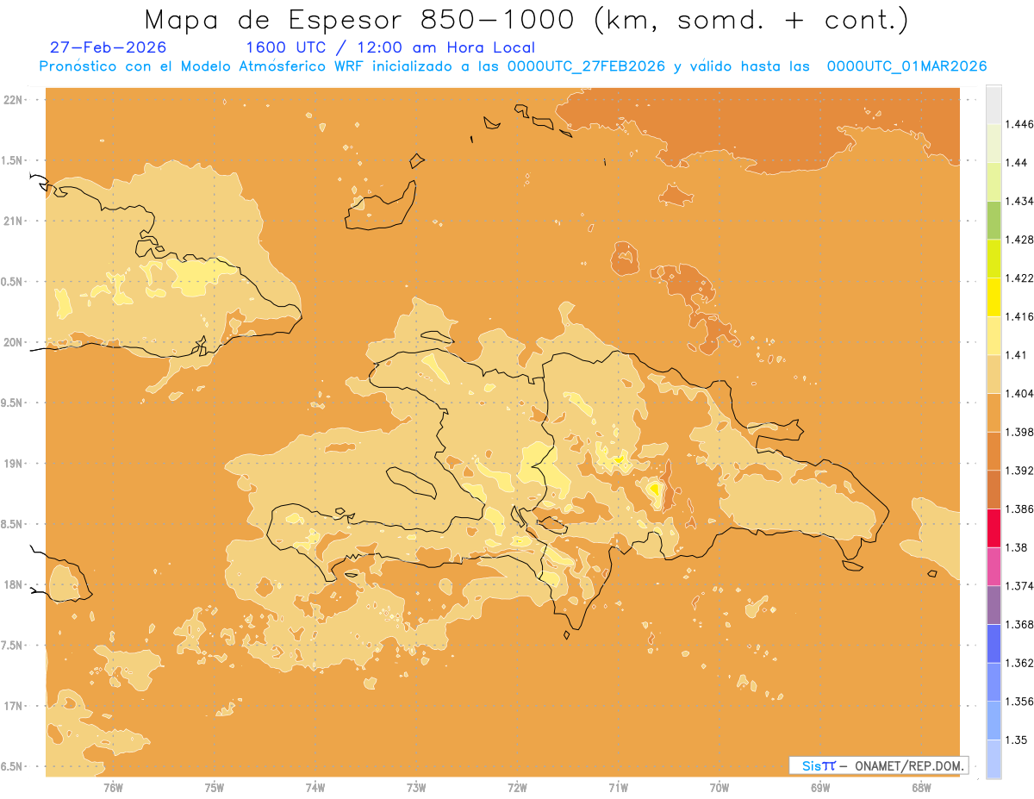Click the legend value 1.374
The width and height of the screenshot is (1034, 799).
[x=1021, y=585]
